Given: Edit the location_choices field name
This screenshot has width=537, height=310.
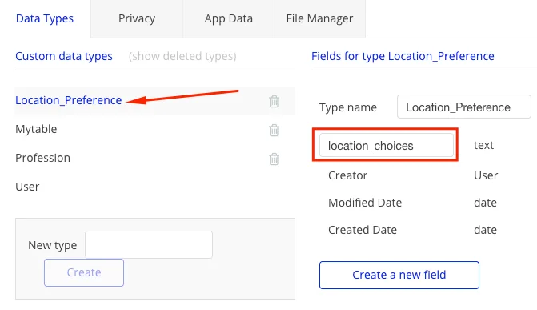Looking at the screenshot, I should (387, 146).
